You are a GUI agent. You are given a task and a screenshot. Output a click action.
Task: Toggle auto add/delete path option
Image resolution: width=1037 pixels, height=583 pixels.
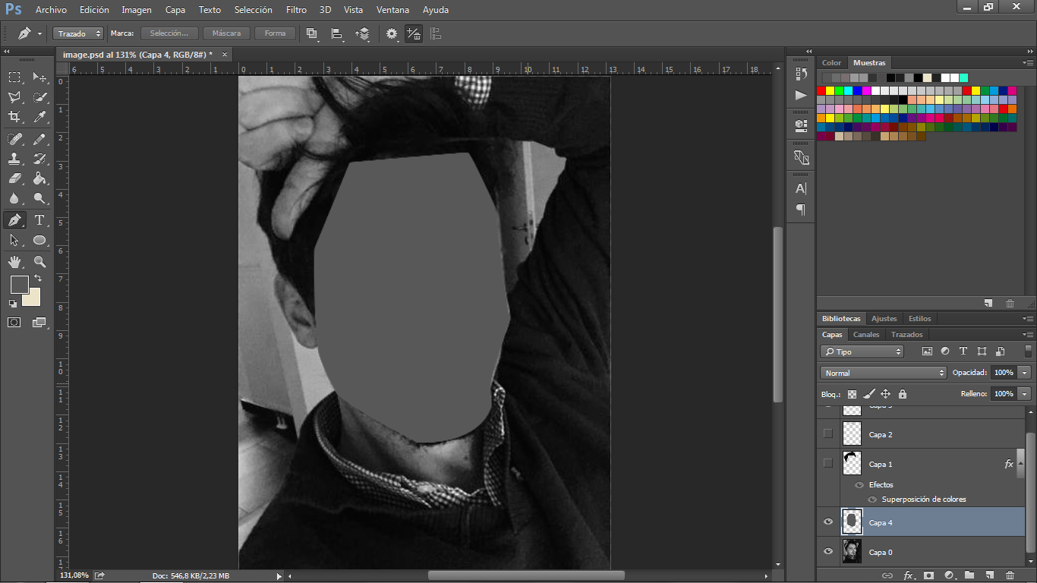(x=414, y=33)
